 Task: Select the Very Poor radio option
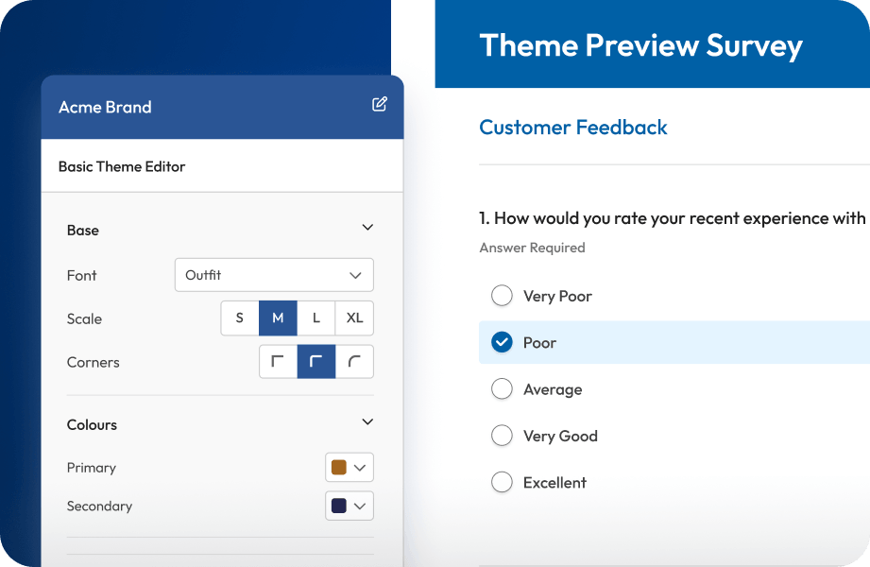(502, 297)
